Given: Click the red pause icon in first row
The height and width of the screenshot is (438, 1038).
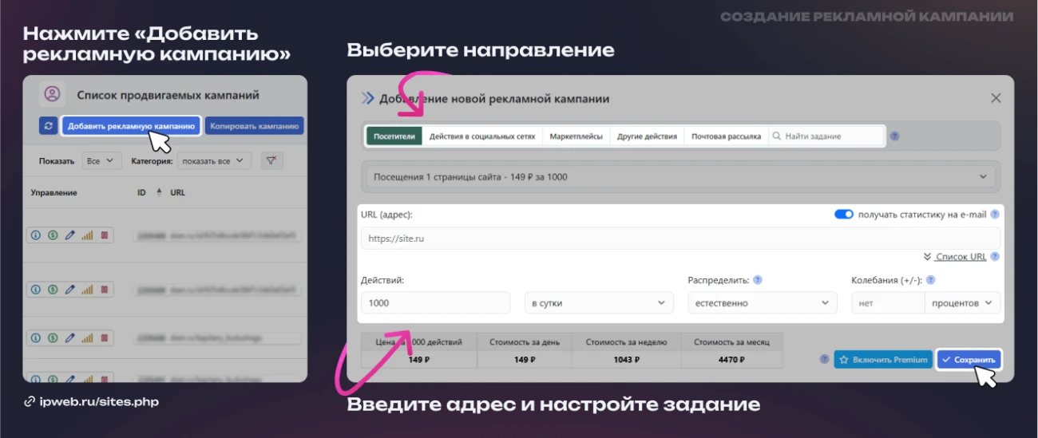Looking at the screenshot, I should 104,235.
